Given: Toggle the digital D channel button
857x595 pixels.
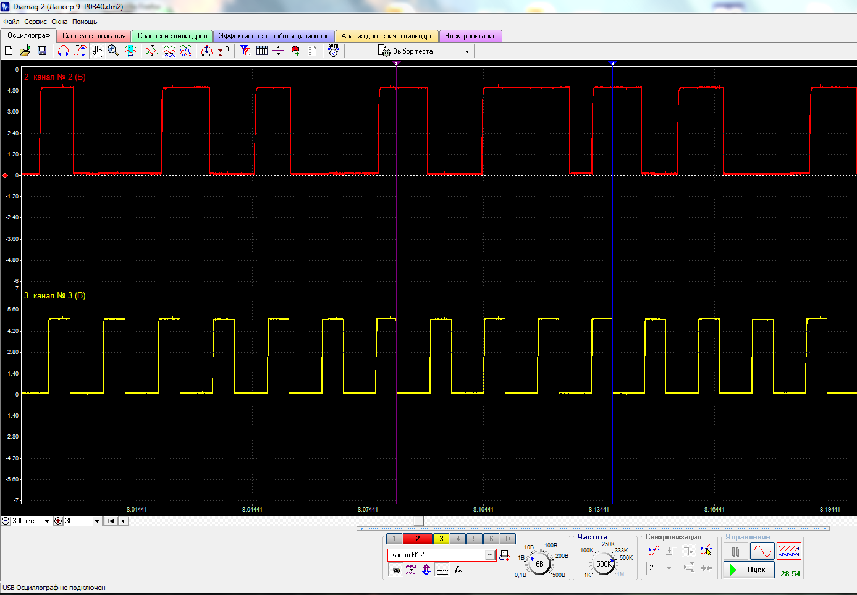Looking at the screenshot, I should coord(508,539).
